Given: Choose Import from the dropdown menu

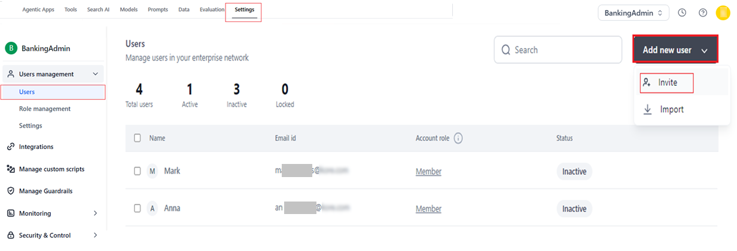Looking at the screenshot, I should click(671, 110).
